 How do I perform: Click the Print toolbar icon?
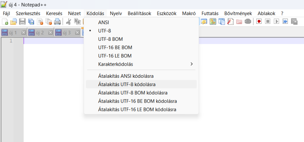click(57, 22)
